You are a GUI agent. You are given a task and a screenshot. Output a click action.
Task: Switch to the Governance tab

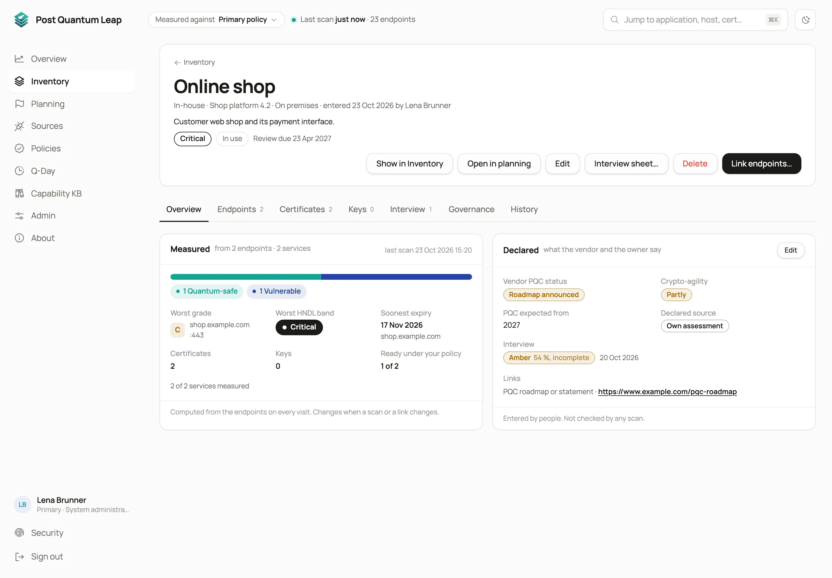471,209
